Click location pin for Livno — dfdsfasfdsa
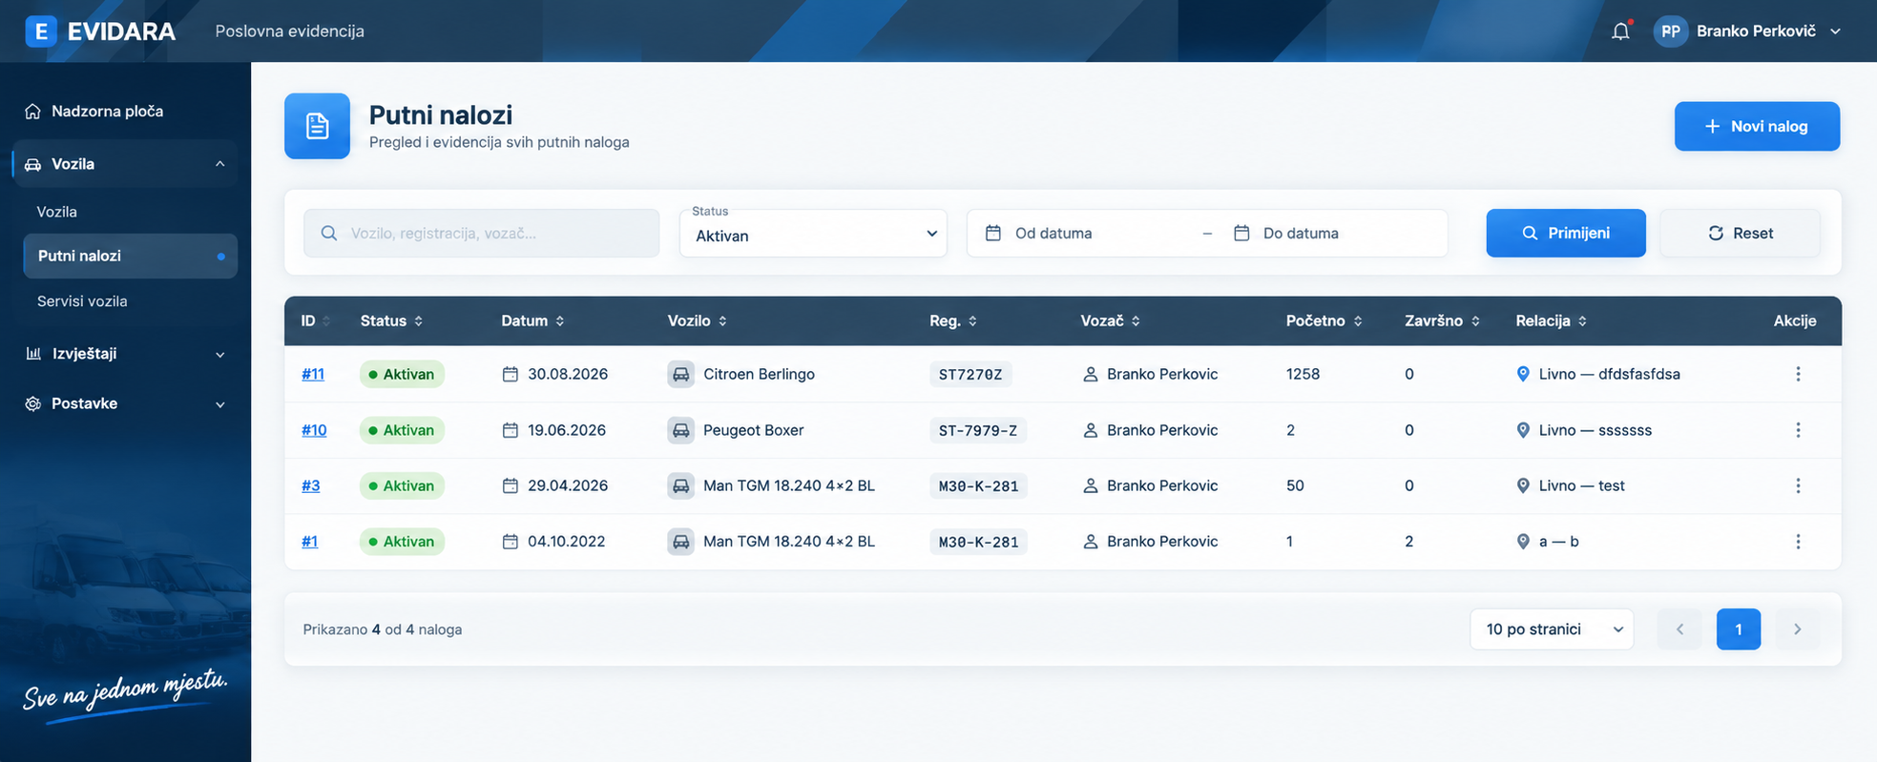 coord(1523,374)
